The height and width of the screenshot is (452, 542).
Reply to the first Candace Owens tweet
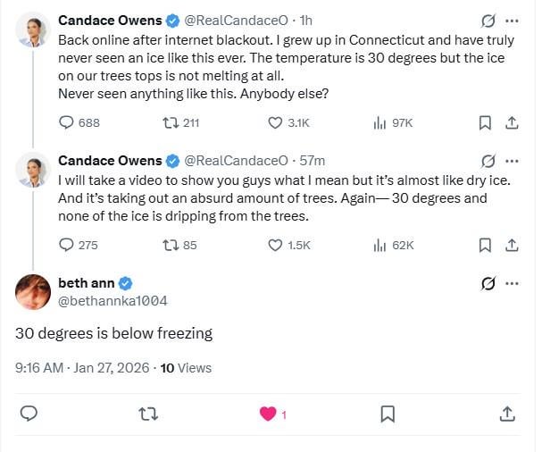tap(67, 123)
